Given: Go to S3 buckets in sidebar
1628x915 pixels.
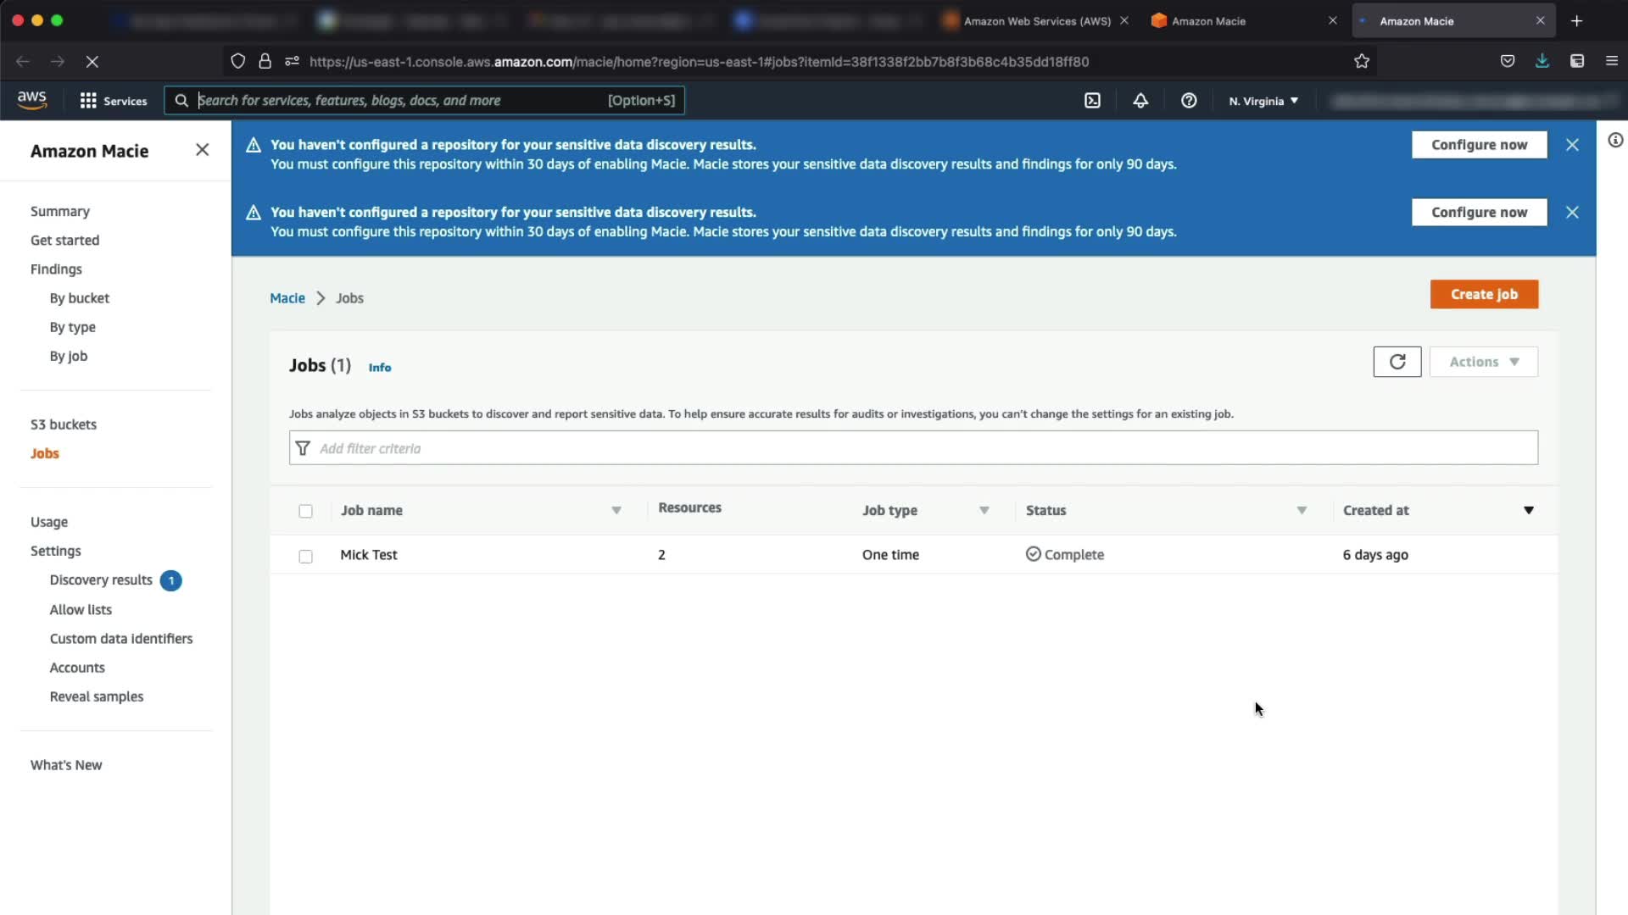Looking at the screenshot, I should 64,424.
